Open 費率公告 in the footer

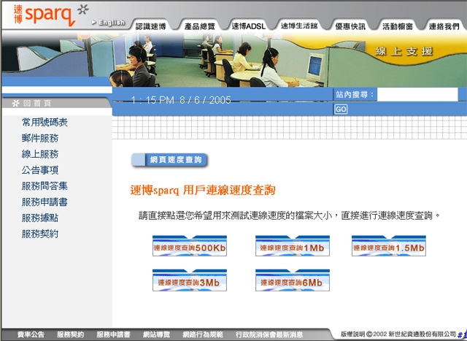coord(31,334)
